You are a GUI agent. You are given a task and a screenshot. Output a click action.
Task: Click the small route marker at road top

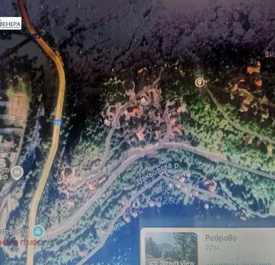37,37
